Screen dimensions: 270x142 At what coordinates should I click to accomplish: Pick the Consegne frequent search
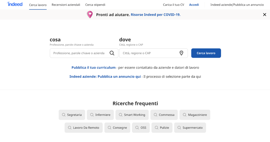tap(117, 128)
